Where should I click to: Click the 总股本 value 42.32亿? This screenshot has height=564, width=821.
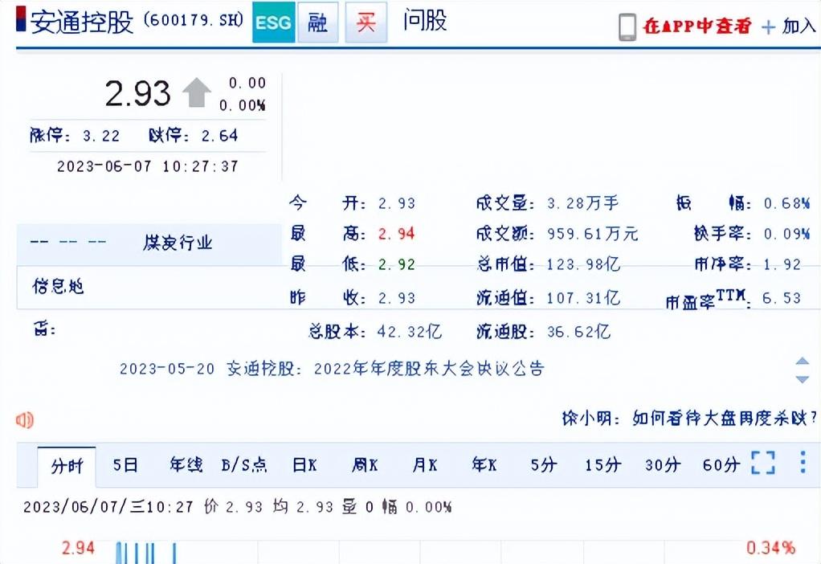(410, 332)
